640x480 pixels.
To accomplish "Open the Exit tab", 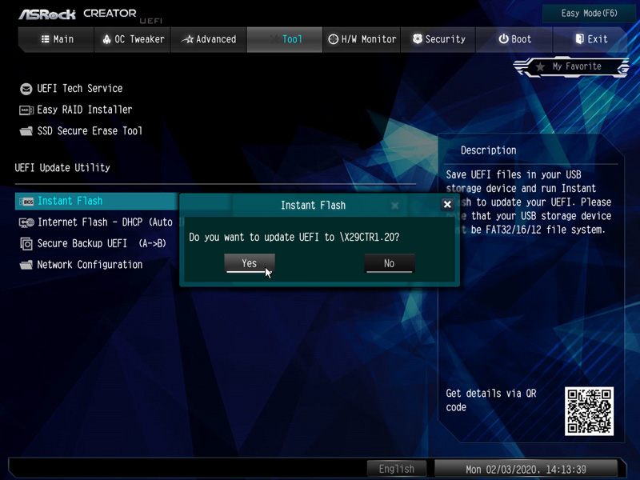I will coord(590,39).
